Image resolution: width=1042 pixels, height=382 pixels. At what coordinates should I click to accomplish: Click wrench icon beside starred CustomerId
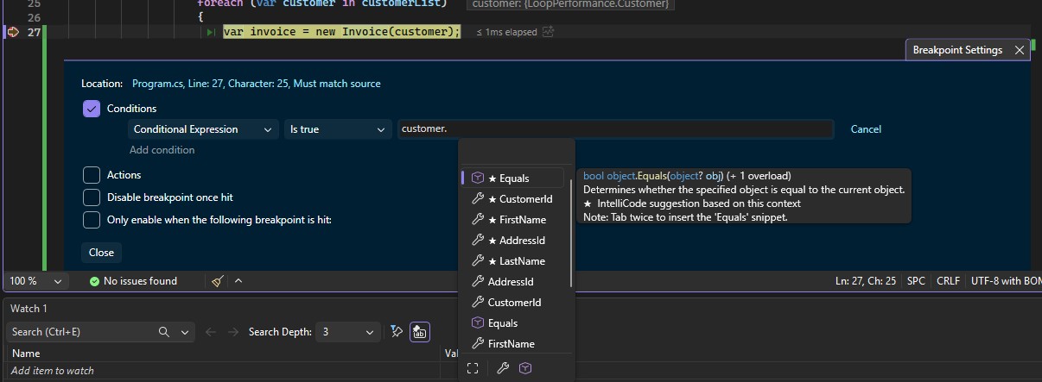click(477, 199)
